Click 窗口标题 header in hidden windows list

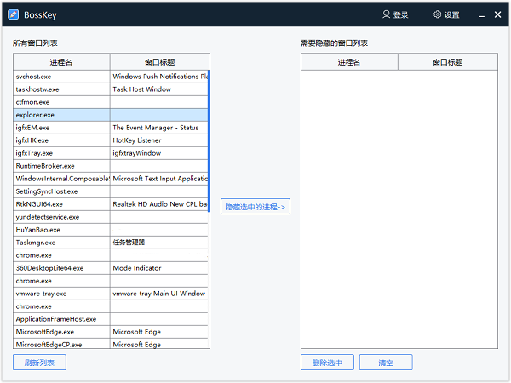(x=448, y=62)
